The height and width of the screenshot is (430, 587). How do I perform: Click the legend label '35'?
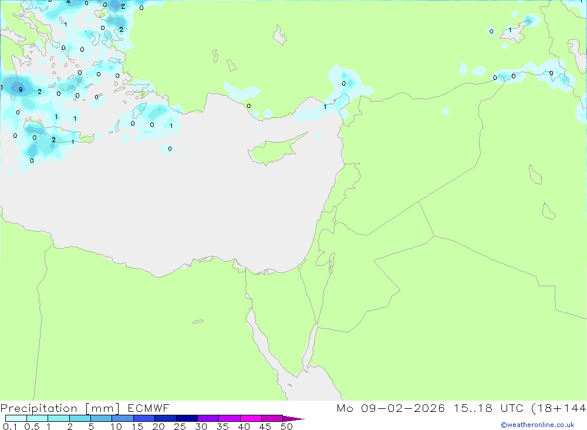(222, 426)
